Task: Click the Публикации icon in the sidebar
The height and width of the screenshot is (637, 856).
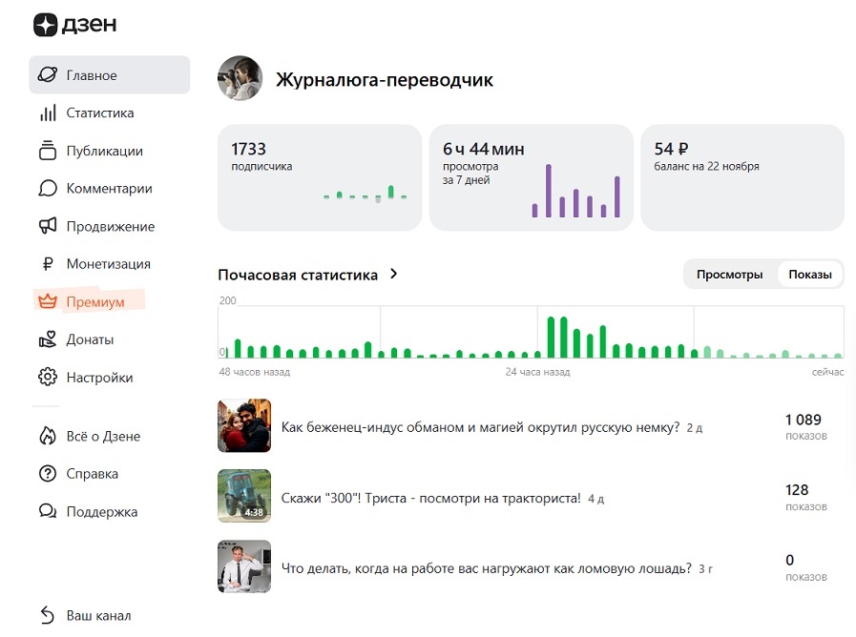Action: [46, 151]
